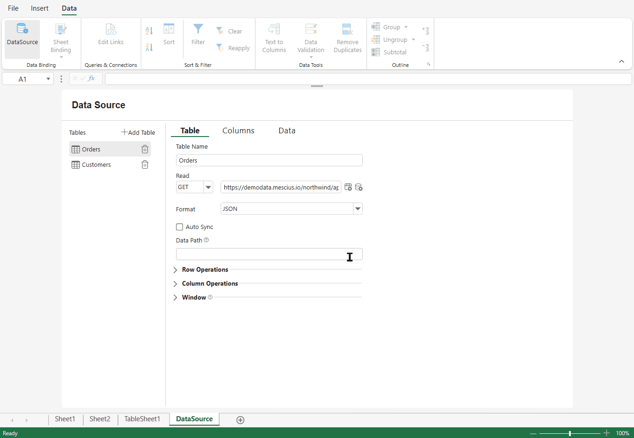Hide detail in Outline group
This screenshot has width=634, height=438.
point(425,47)
